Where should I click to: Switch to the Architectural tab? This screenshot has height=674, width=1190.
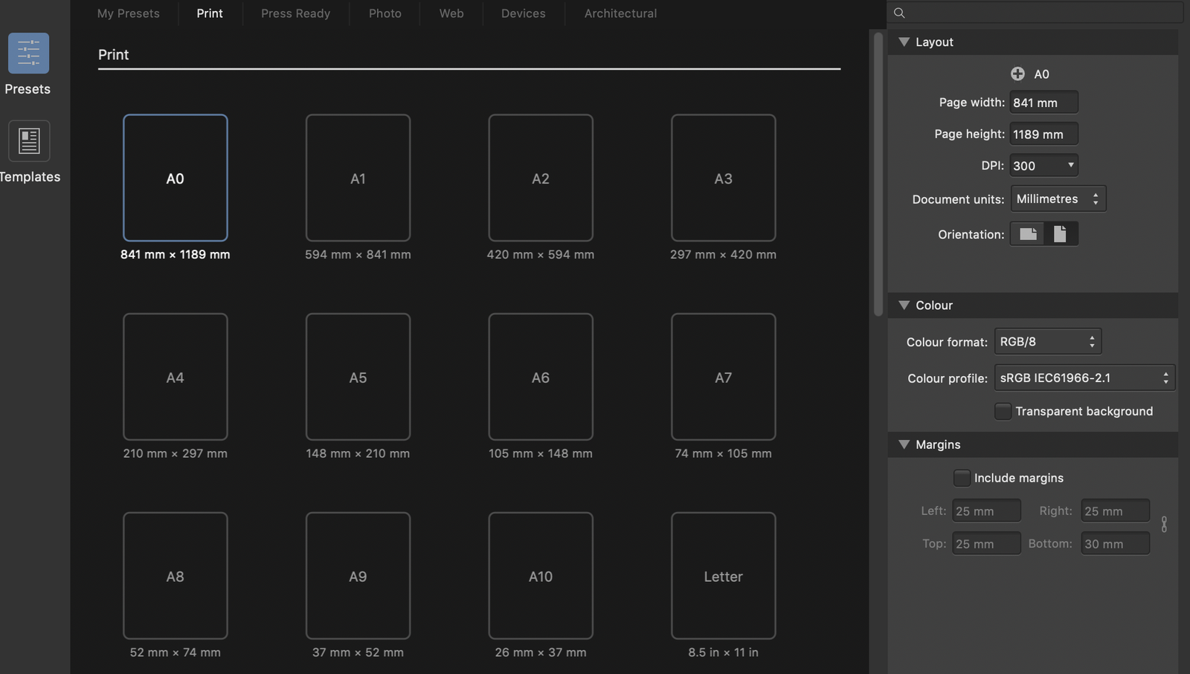coord(620,13)
